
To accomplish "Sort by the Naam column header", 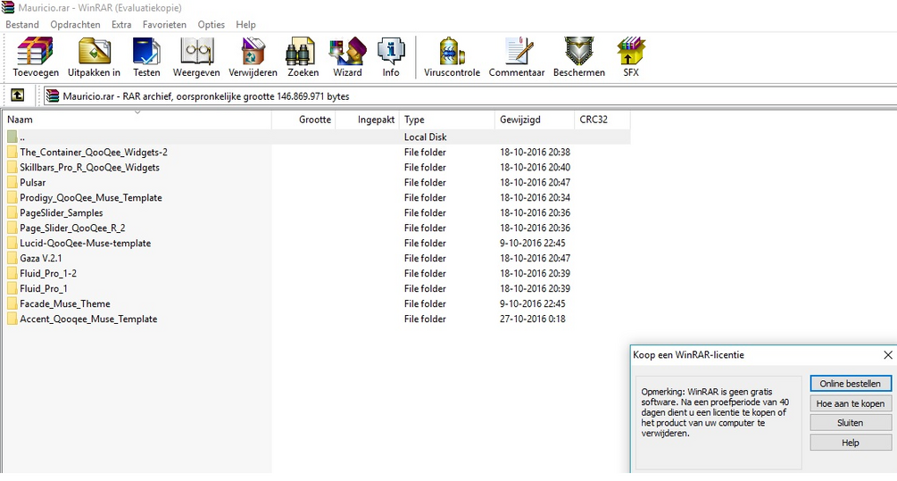I will point(137,120).
